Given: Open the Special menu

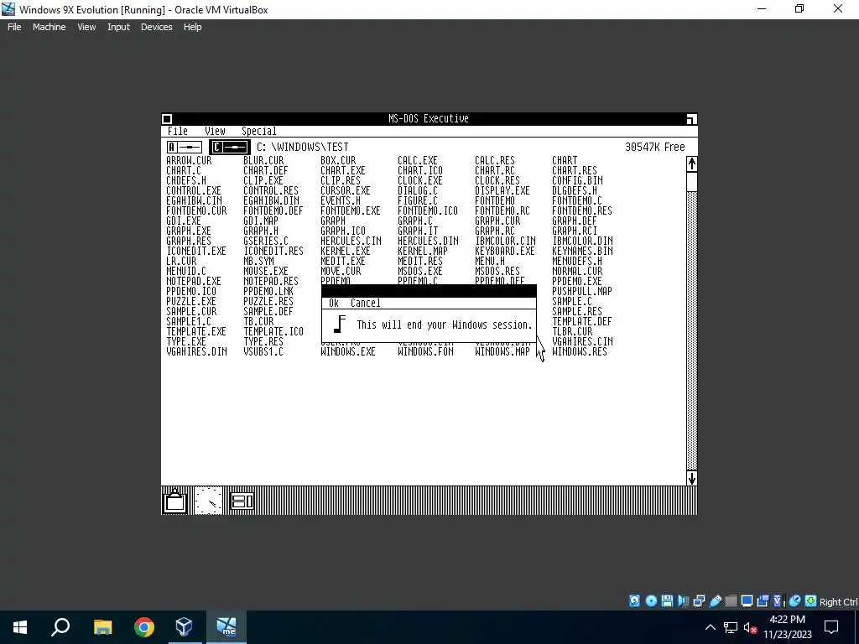Looking at the screenshot, I should pos(258,131).
